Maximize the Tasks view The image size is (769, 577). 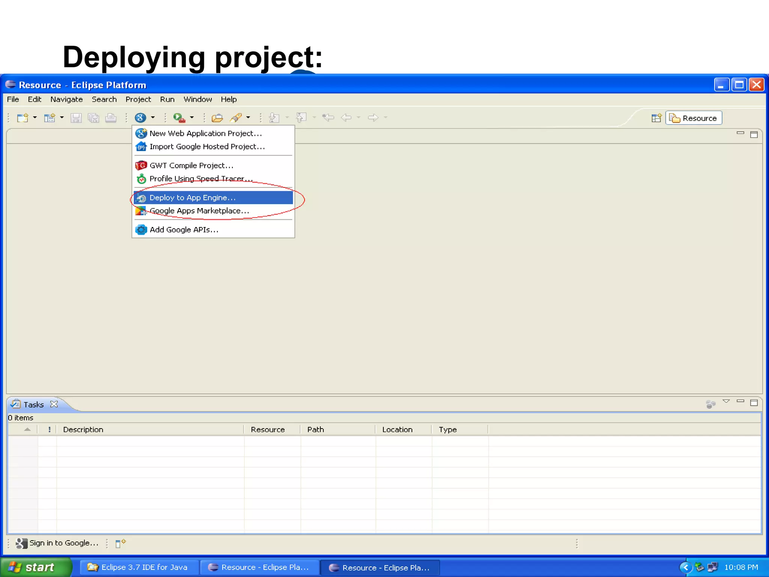point(754,403)
